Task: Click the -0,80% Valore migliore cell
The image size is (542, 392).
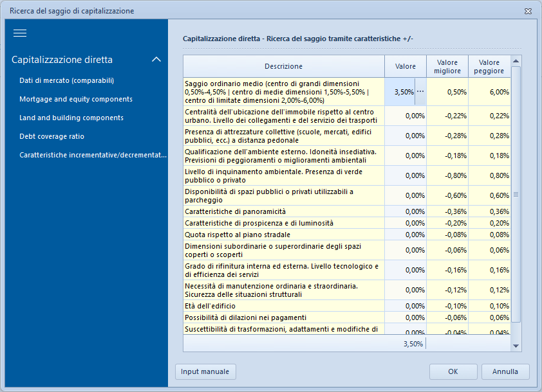Action: coord(447,175)
